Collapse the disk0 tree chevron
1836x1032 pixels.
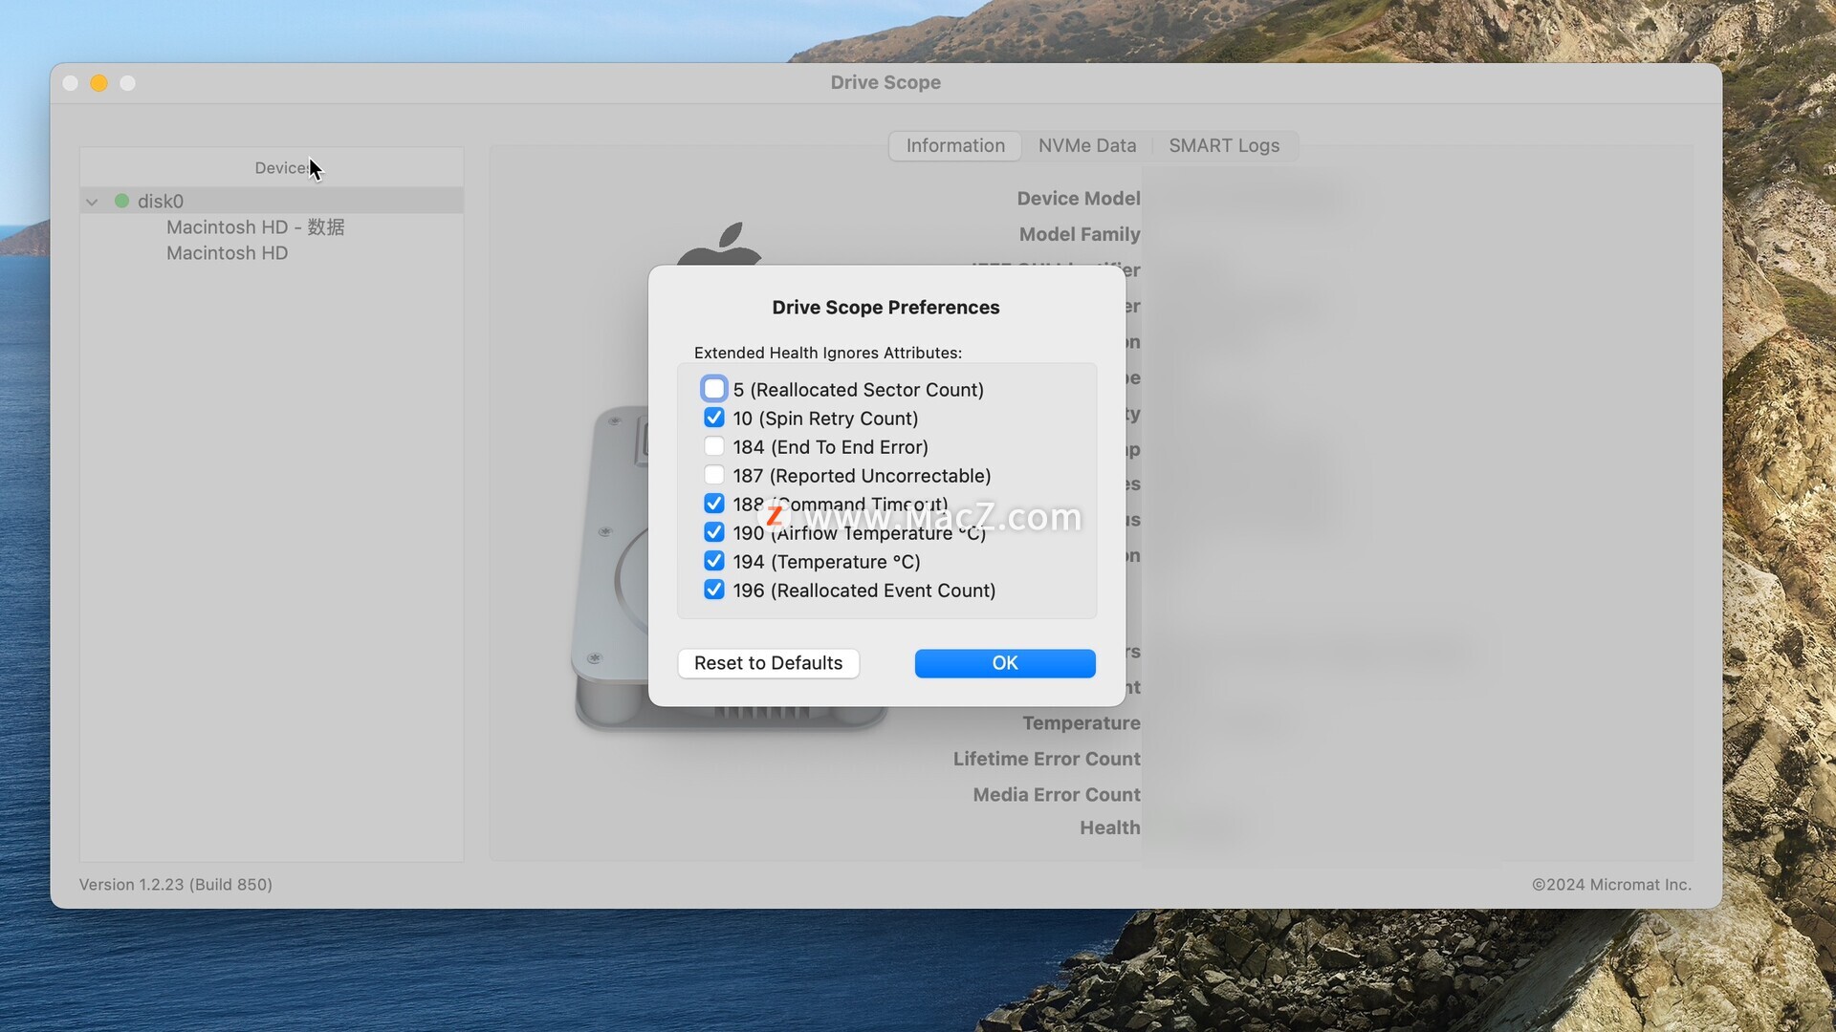[x=92, y=202]
